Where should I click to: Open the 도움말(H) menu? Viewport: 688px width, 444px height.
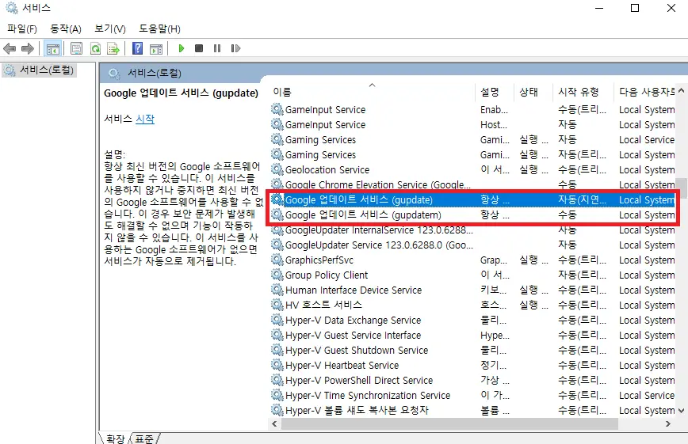pyautogui.click(x=160, y=29)
